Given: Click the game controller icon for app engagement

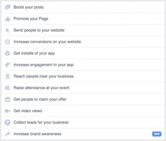Looking at the screenshot, I should (8, 65).
